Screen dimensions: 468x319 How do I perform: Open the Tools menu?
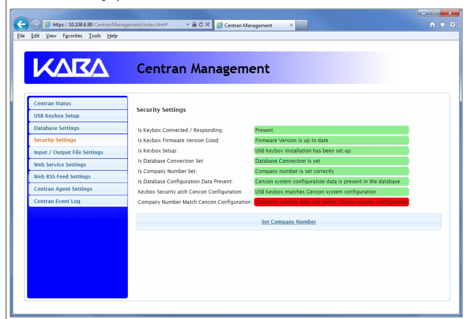click(95, 36)
